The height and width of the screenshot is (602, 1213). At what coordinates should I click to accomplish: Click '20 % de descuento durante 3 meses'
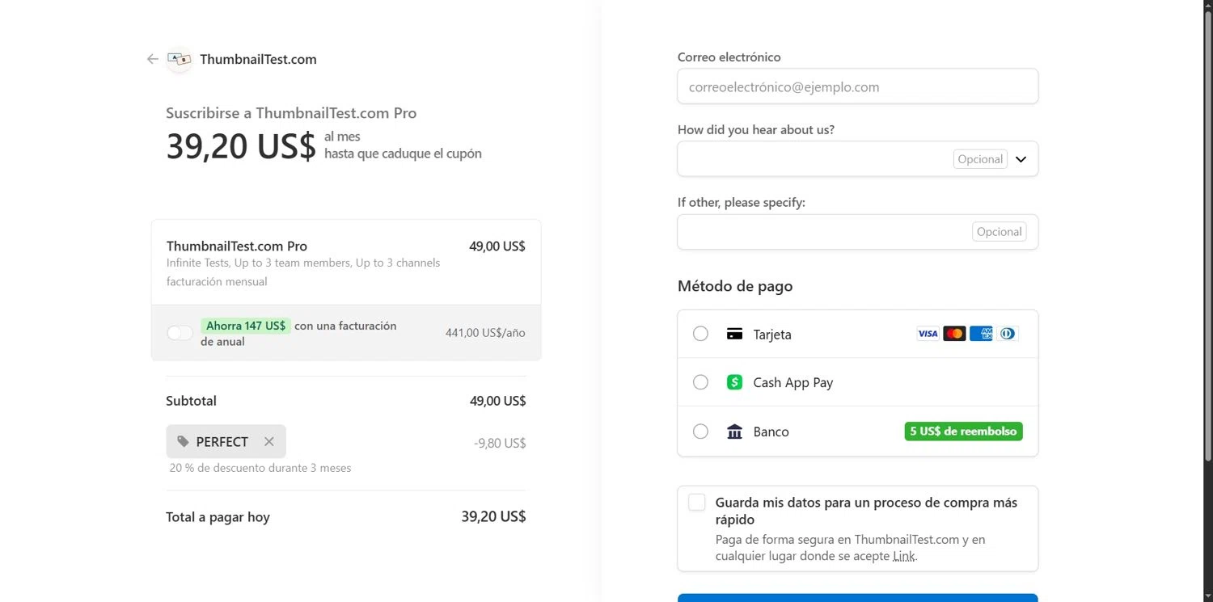click(x=260, y=468)
